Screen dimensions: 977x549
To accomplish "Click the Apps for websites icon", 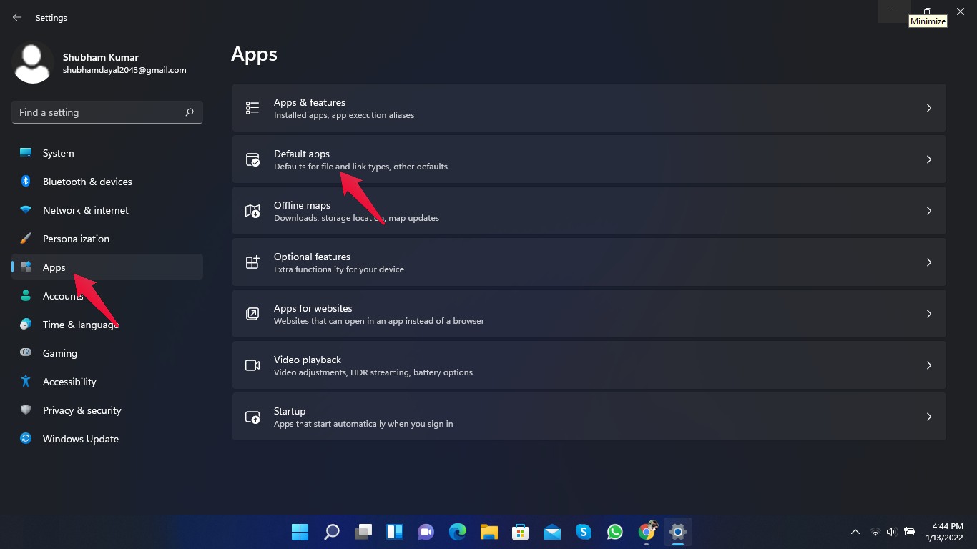I will [x=252, y=314].
